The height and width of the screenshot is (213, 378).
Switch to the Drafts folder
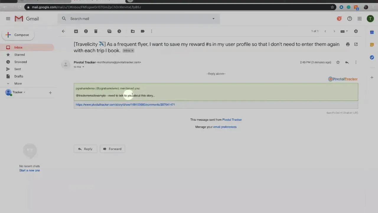pyautogui.click(x=19, y=76)
